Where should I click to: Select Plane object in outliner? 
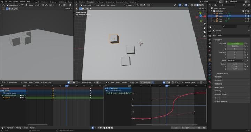(220, 21)
